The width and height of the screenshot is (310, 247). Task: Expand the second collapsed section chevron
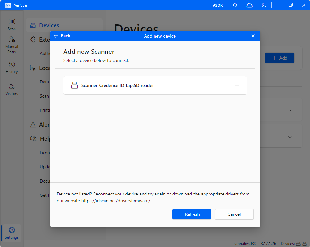coord(289,137)
